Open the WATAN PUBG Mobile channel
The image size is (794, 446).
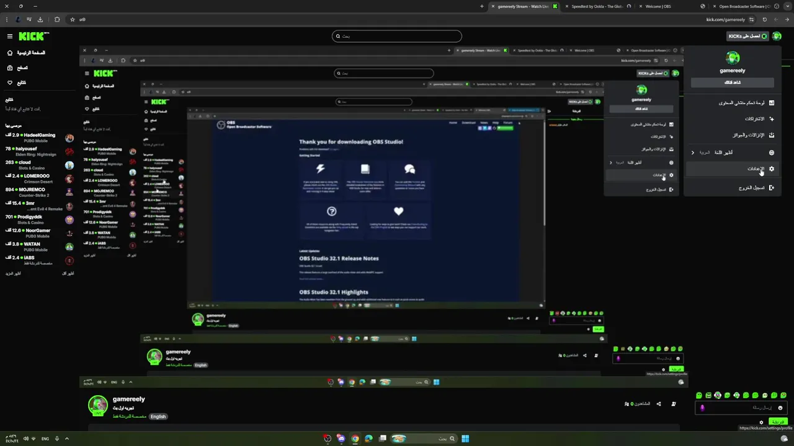coord(39,247)
